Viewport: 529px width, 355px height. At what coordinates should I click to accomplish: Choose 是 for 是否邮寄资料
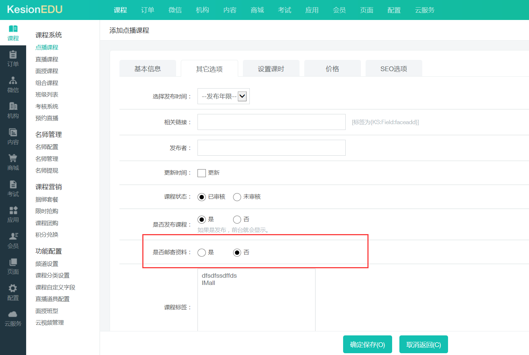(x=202, y=253)
